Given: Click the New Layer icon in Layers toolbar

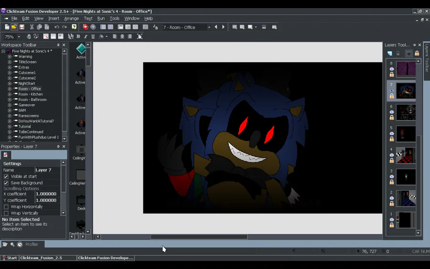Looking at the screenshot, I should [x=390, y=53].
